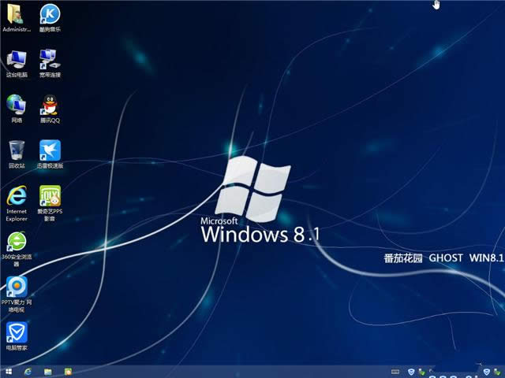Viewport: 505px width, 378px height.
Task: Open Internet Explorer in the taskbar
Action: click(28, 371)
